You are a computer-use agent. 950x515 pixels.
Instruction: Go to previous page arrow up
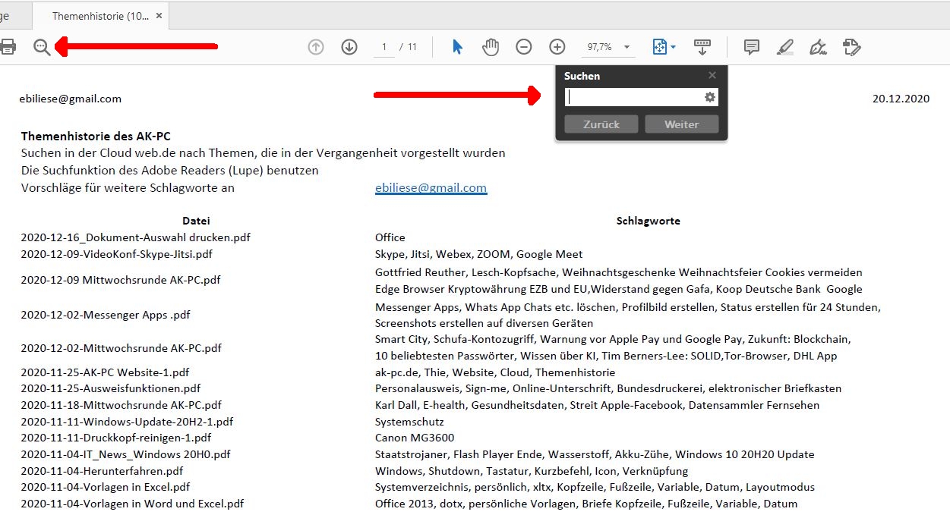coord(316,47)
